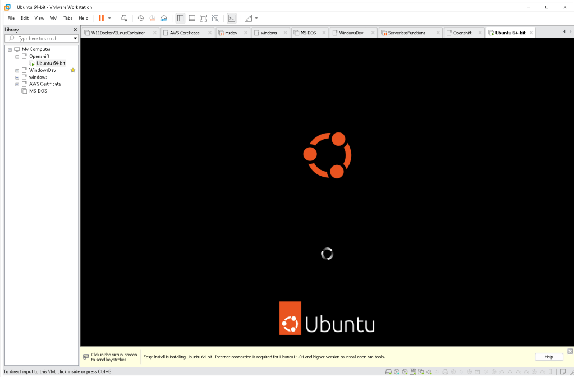Image resolution: width=574 pixels, height=377 pixels.
Task: Click inside the Ubuntu boot screen
Action: pos(327,192)
